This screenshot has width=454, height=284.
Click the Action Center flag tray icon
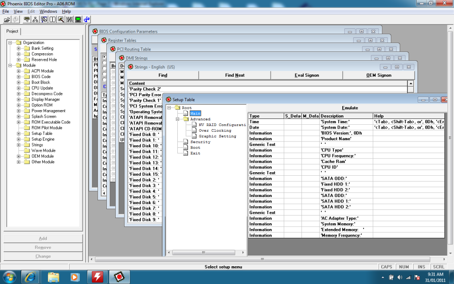[417, 277]
